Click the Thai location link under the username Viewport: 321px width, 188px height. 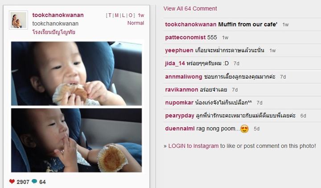tap(53, 32)
